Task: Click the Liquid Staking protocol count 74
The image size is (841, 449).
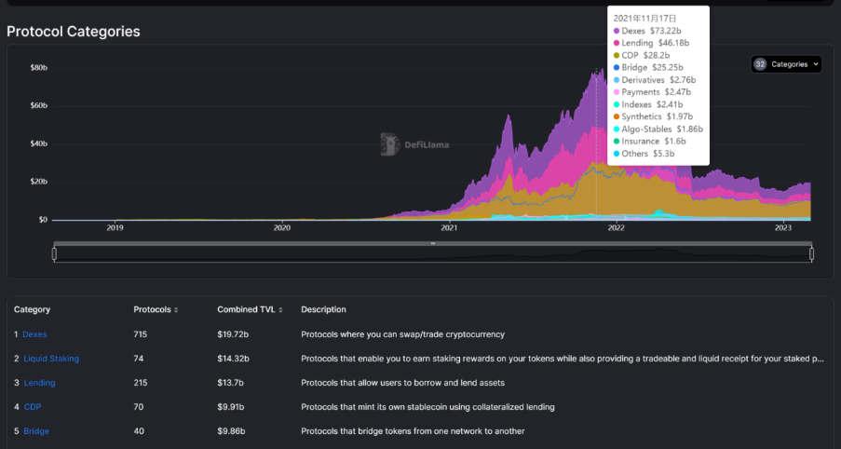Action: pos(139,359)
